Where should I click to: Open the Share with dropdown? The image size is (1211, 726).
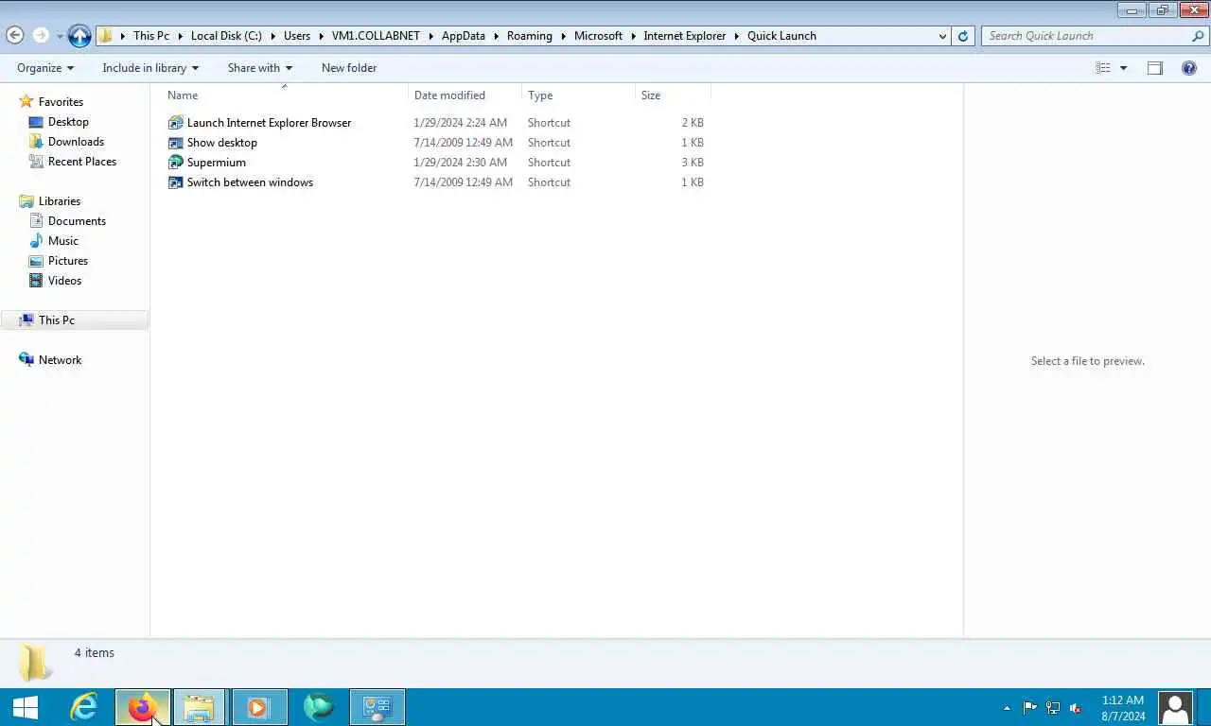pos(260,68)
